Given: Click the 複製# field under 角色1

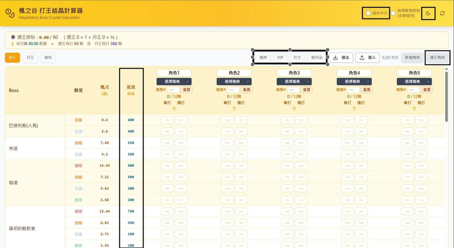Looking at the screenshot, I should point(173,89).
